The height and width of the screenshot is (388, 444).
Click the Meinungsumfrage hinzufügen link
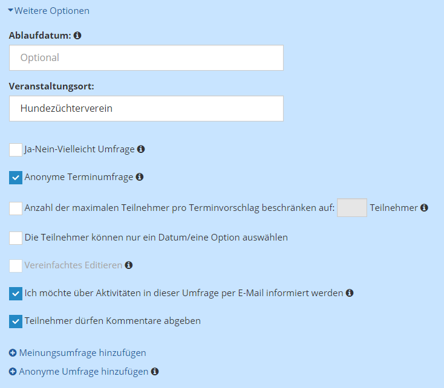82,353
